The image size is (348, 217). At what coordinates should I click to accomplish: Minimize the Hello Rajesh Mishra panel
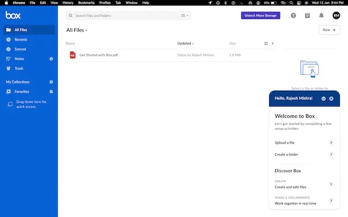tap(324, 99)
